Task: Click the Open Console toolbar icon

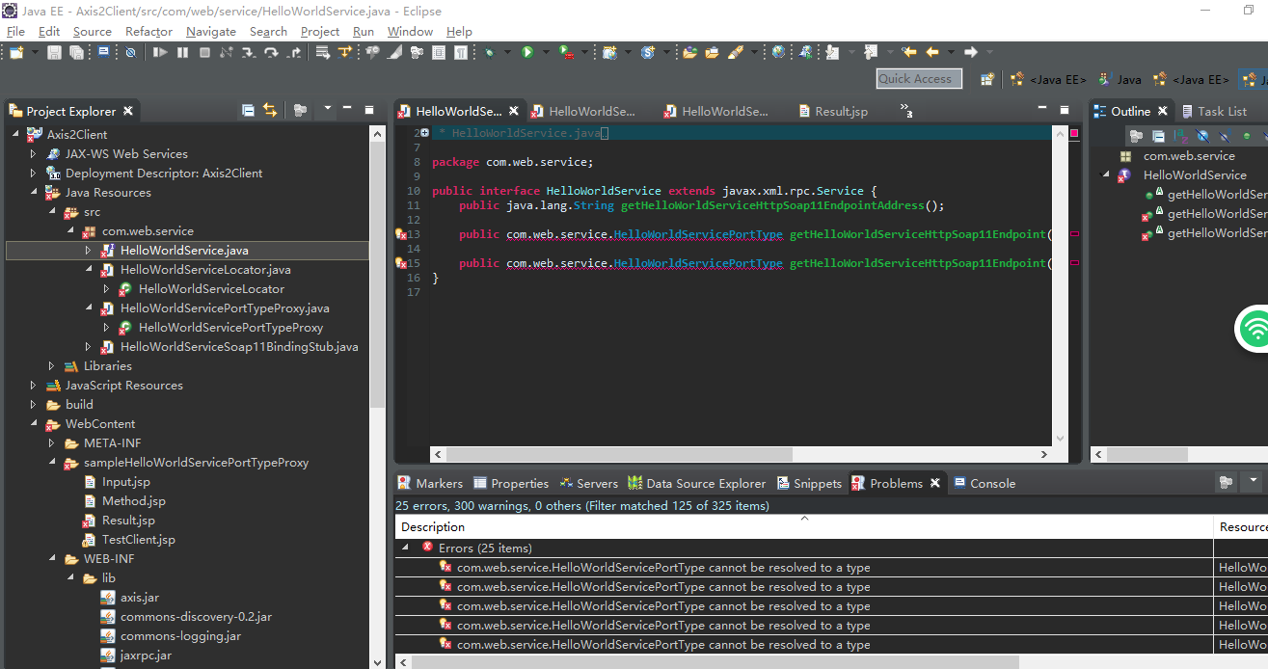Action: click(x=103, y=52)
